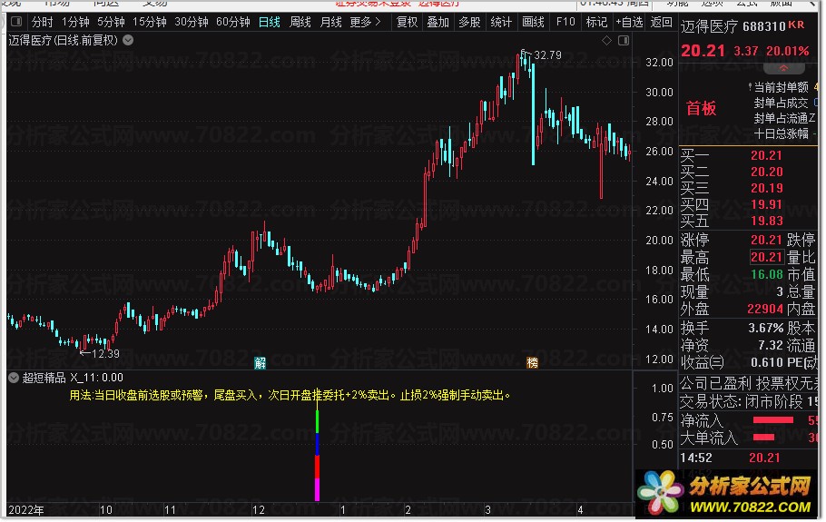Screen dimensions: 826x522
Task: Switch to 分时 intraday view
Action: coord(42,22)
